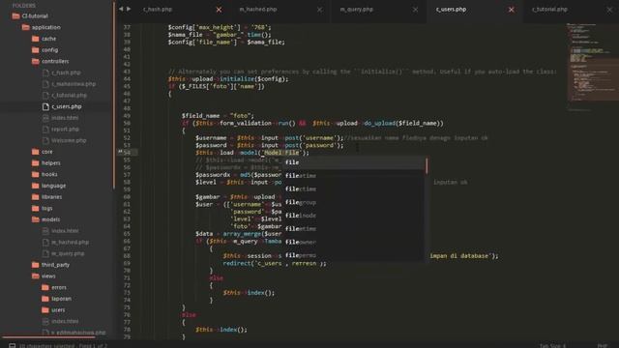The image size is (619, 348).
Task: Choose 'file' autocomplete suggestion
Action: point(353,162)
